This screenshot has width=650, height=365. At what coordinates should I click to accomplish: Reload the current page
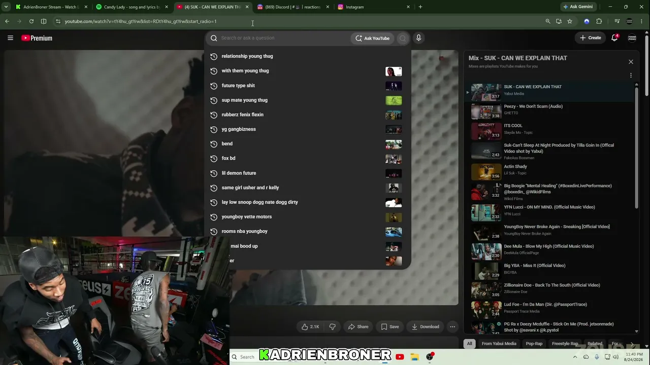coord(31,21)
